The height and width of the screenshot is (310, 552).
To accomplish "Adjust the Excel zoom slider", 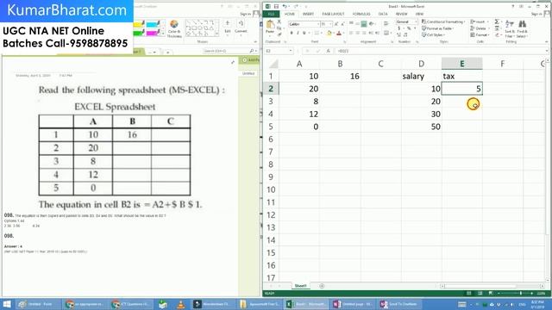I will click(x=521, y=293).
